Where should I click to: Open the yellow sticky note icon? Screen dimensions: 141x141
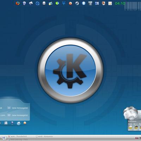pyautogui.click(x=110, y=3)
